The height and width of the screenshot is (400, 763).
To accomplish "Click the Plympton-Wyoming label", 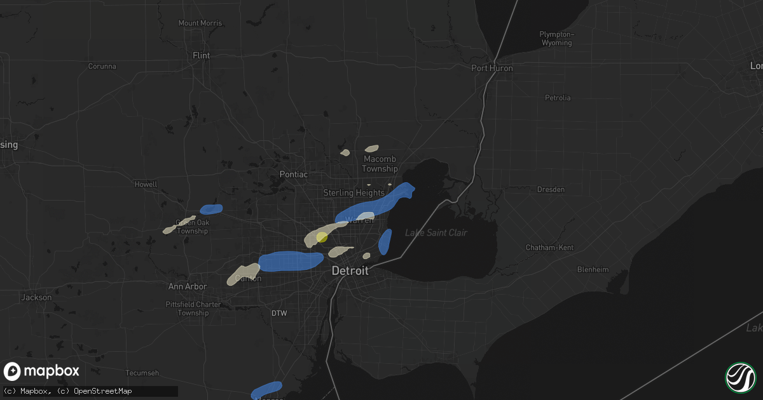I will coord(556,38).
